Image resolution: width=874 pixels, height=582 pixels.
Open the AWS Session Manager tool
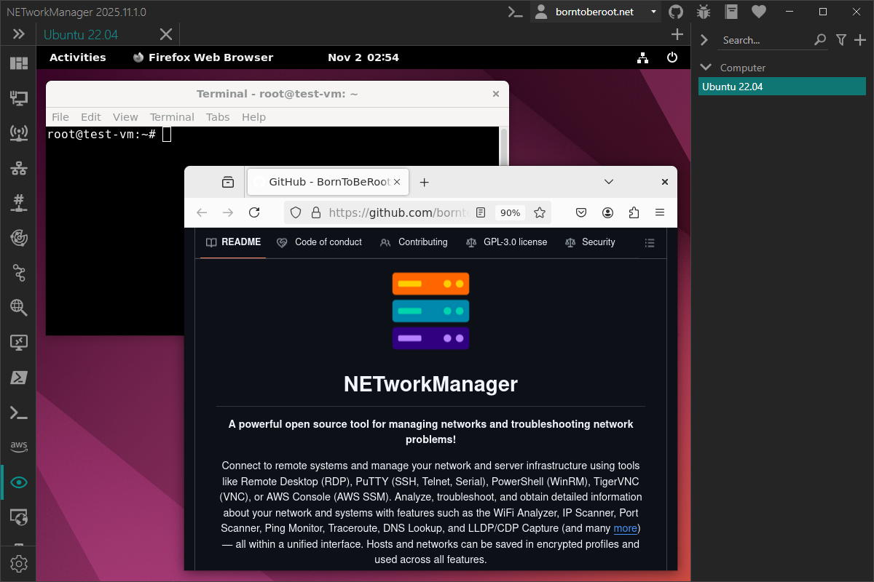(18, 446)
